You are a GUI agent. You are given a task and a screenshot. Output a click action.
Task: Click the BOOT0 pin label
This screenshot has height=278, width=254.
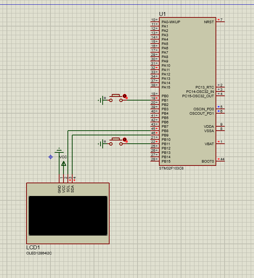point(208,162)
